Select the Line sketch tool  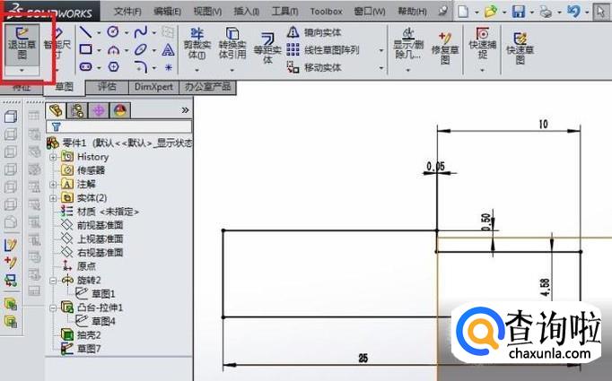(x=85, y=32)
